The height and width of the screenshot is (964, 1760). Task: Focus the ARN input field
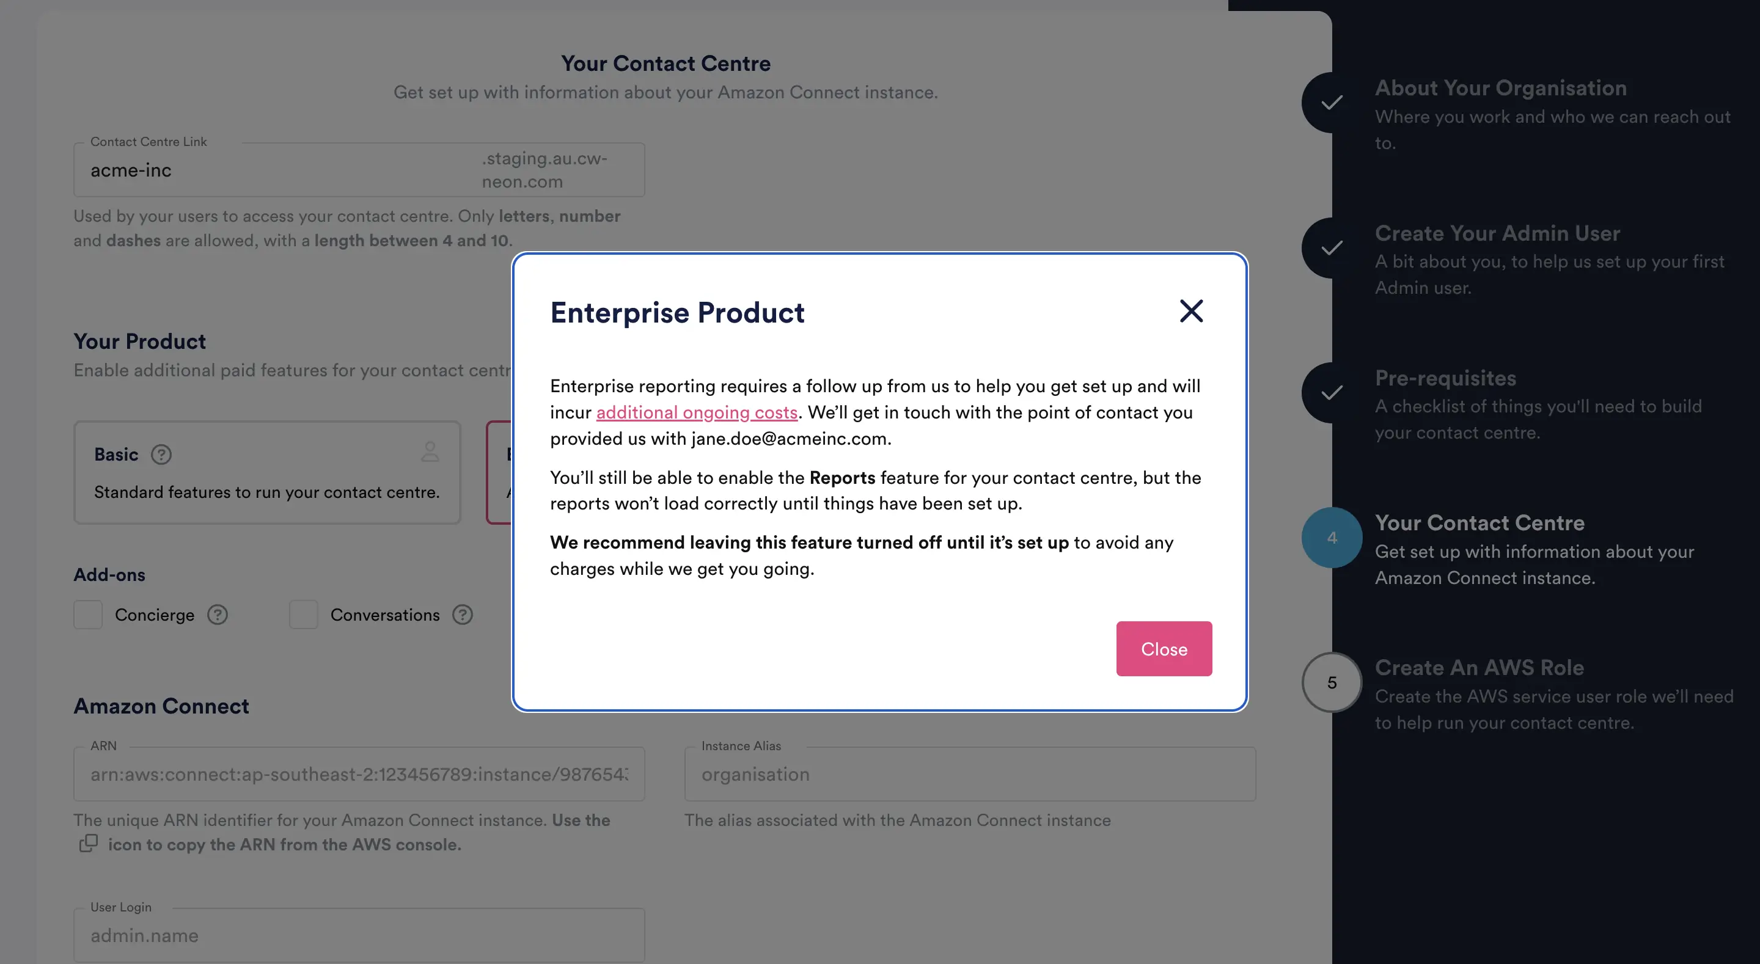(359, 774)
